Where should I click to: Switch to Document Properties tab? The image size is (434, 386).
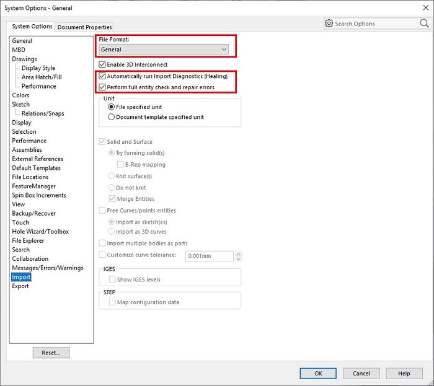point(85,27)
